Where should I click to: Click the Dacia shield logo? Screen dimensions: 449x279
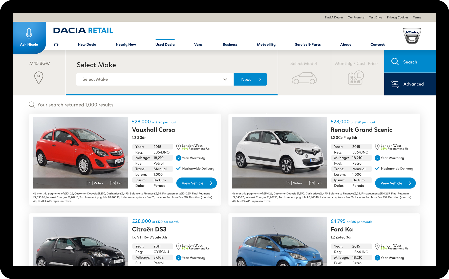pos(412,36)
